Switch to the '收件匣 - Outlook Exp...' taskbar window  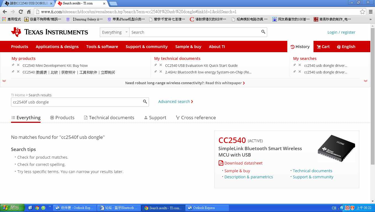click(75, 208)
